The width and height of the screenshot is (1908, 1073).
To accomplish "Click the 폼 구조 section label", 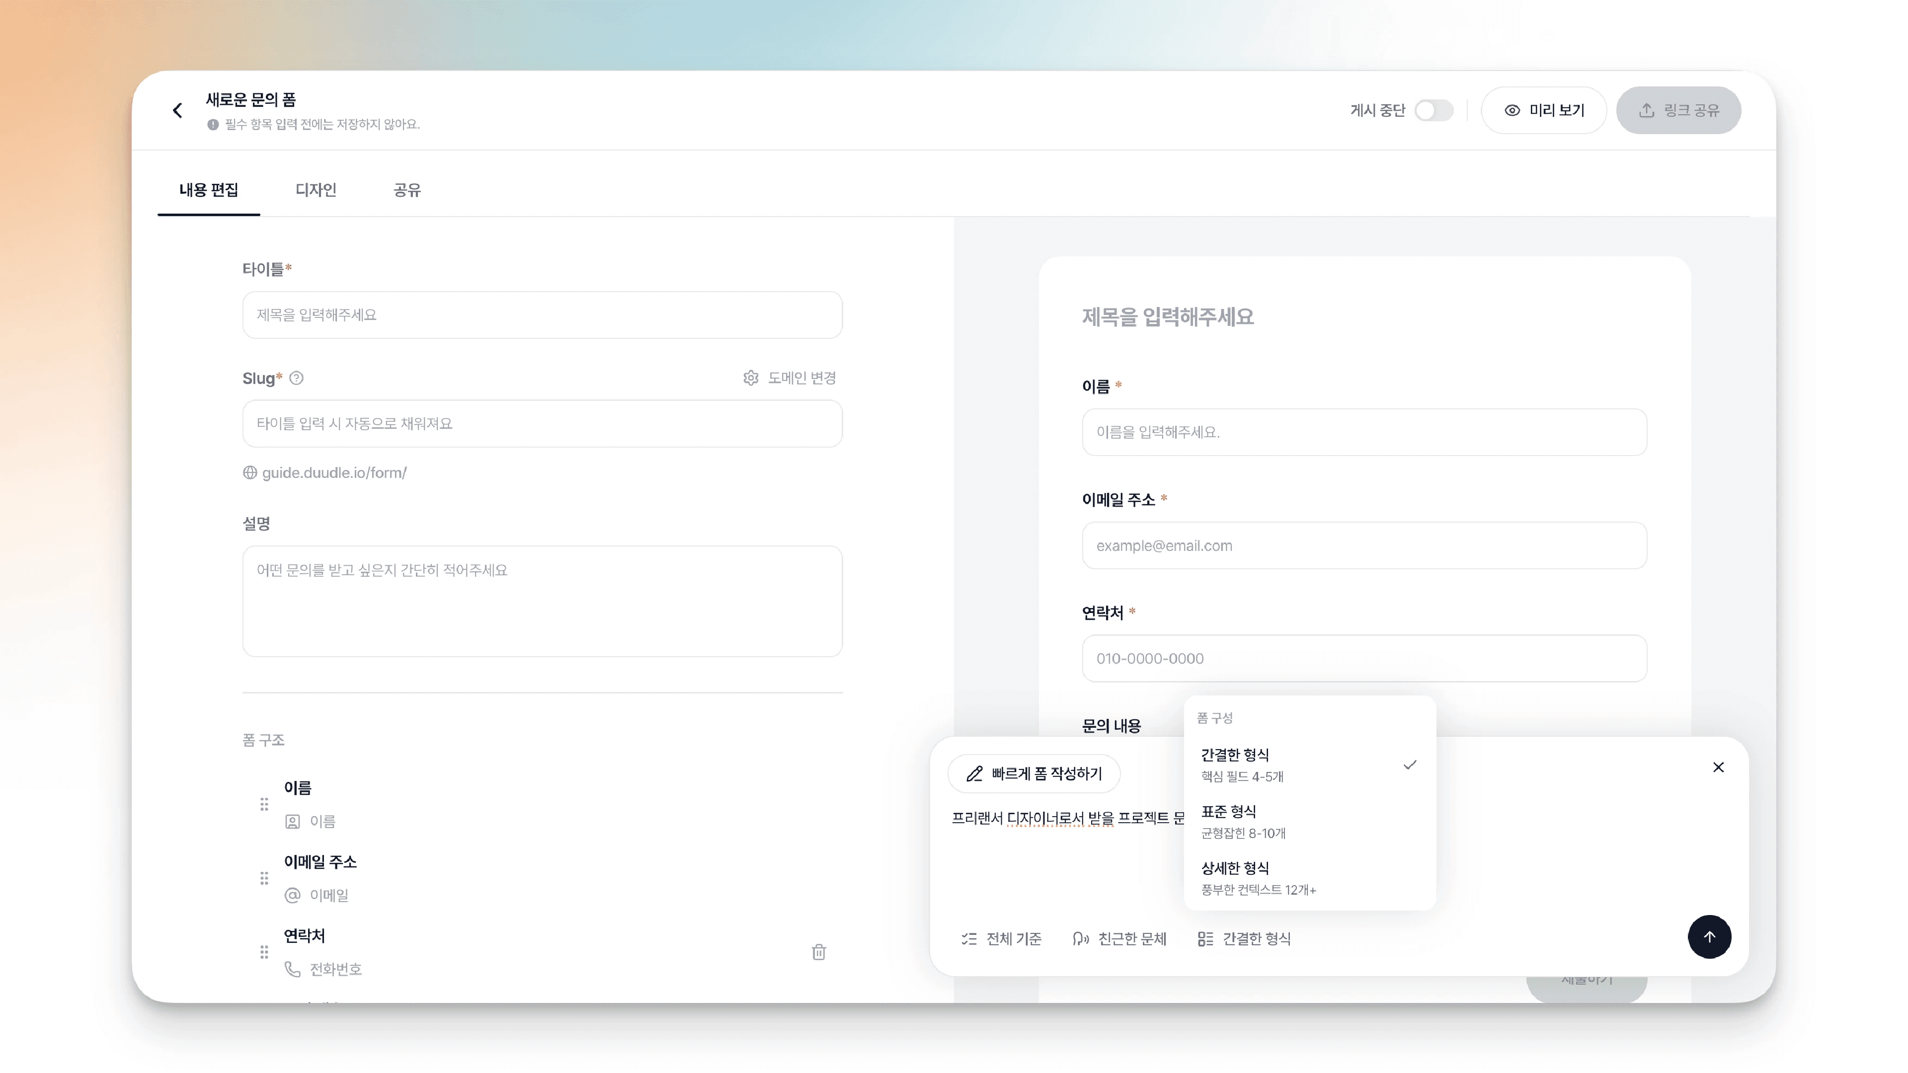I will click(x=264, y=740).
